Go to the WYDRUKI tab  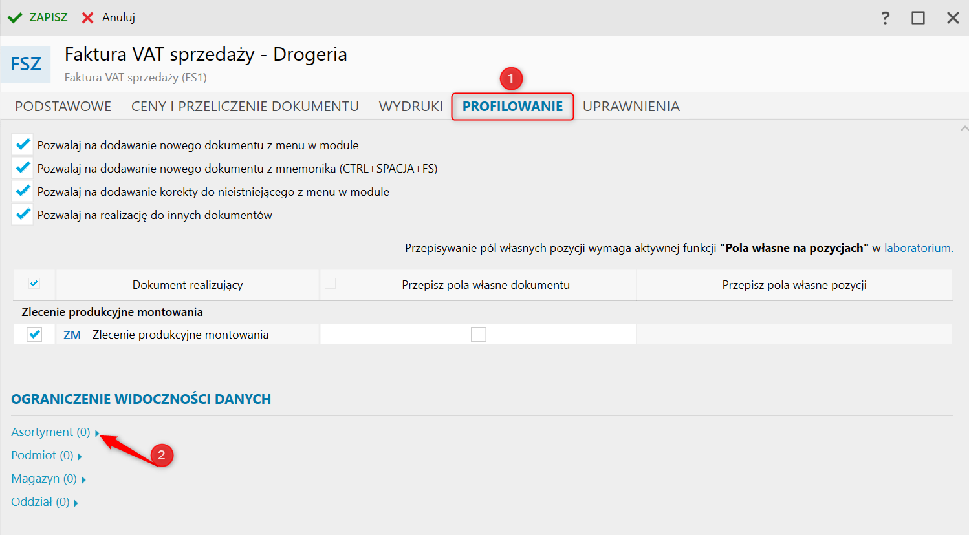411,107
